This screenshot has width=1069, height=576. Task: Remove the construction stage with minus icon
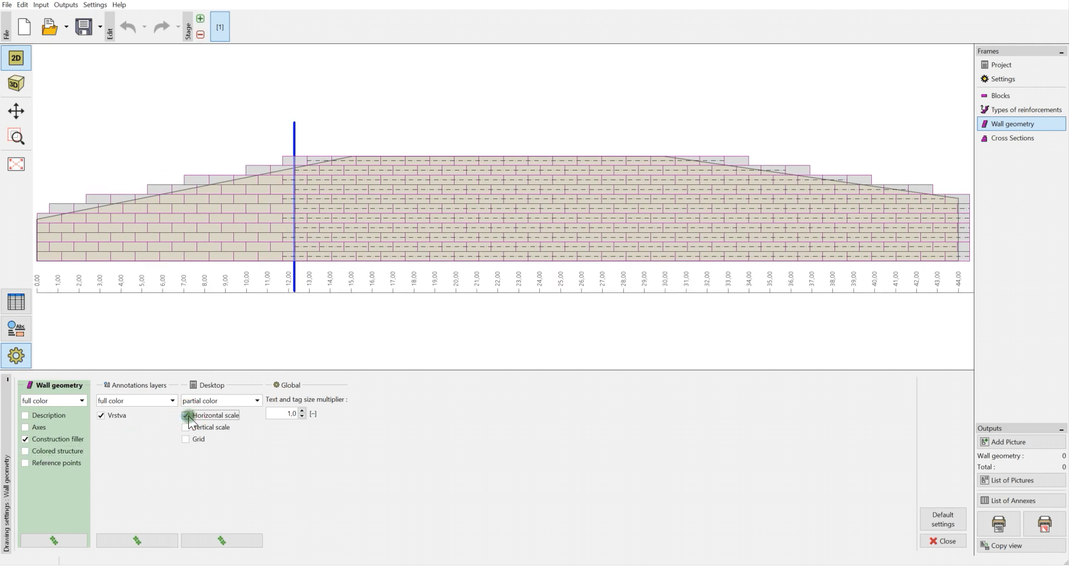pyautogui.click(x=201, y=35)
